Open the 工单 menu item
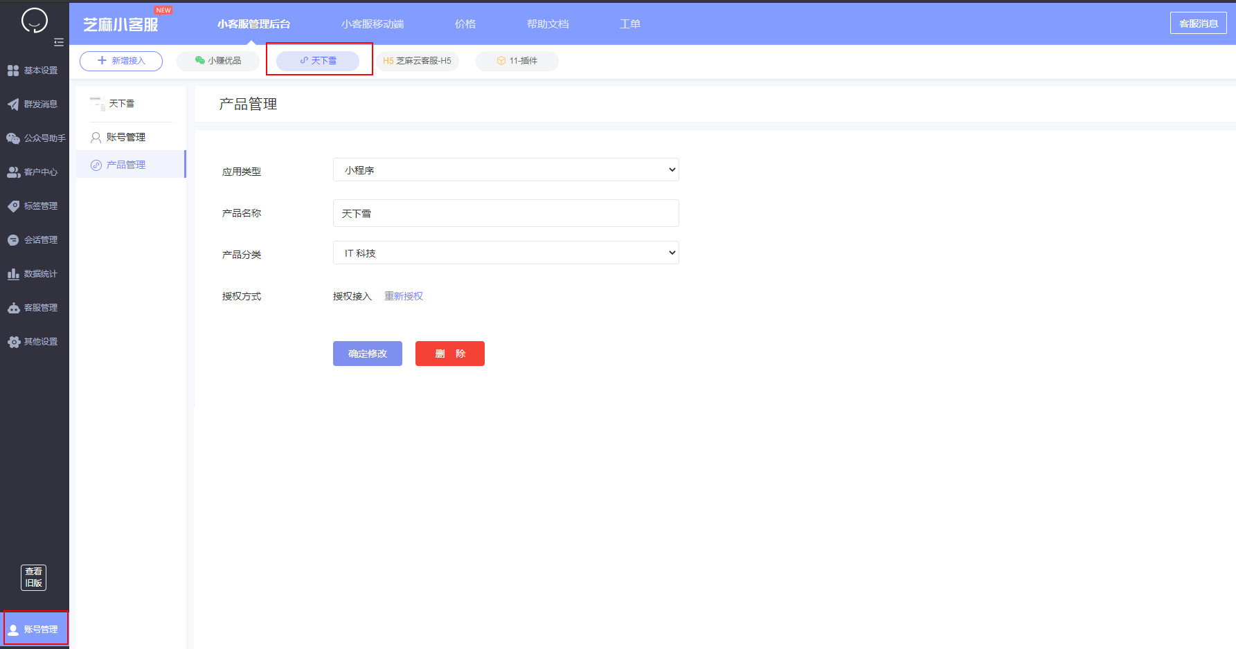Image resolution: width=1236 pixels, height=649 pixels. click(630, 24)
